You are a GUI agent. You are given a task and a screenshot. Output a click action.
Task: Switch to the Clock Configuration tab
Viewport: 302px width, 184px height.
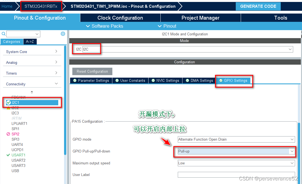[120, 18]
